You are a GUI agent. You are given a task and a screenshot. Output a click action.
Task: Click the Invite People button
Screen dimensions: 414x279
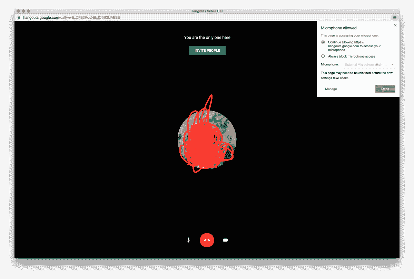207,50
